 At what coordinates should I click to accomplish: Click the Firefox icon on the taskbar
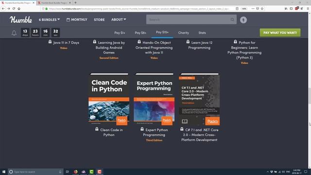pyautogui.click(x=76, y=172)
